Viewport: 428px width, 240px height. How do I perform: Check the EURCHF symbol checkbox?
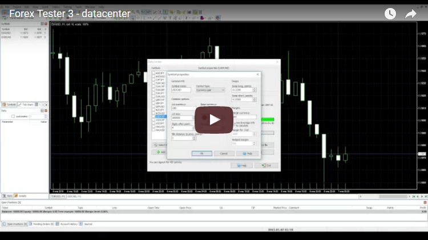pyautogui.click(x=154, y=86)
